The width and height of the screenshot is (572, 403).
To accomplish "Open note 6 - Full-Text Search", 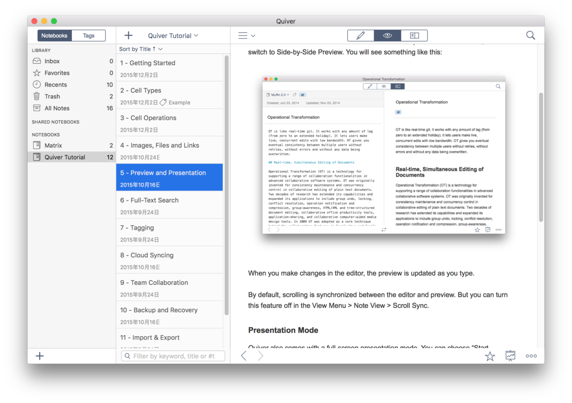I will (x=170, y=205).
